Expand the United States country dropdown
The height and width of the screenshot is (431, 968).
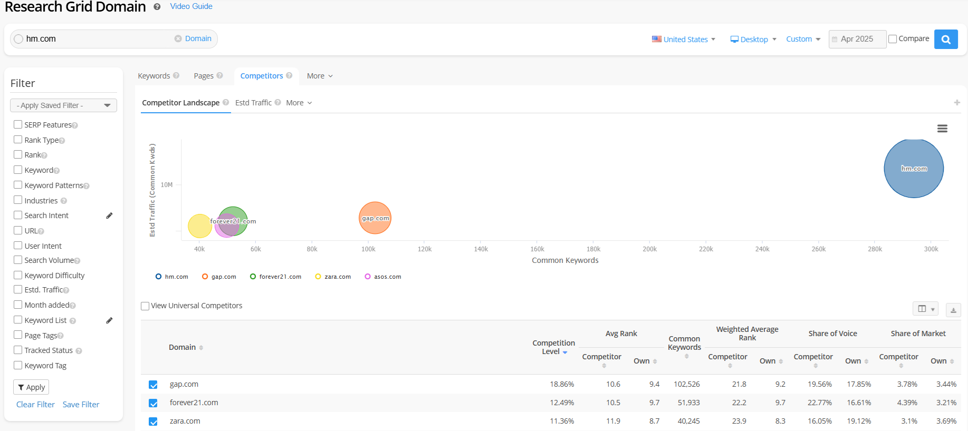[684, 40]
